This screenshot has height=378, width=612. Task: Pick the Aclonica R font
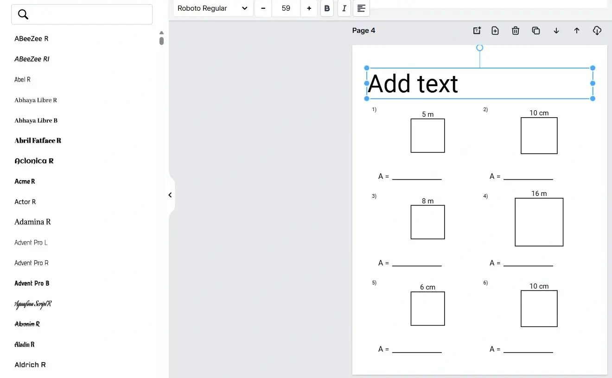click(34, 161)
